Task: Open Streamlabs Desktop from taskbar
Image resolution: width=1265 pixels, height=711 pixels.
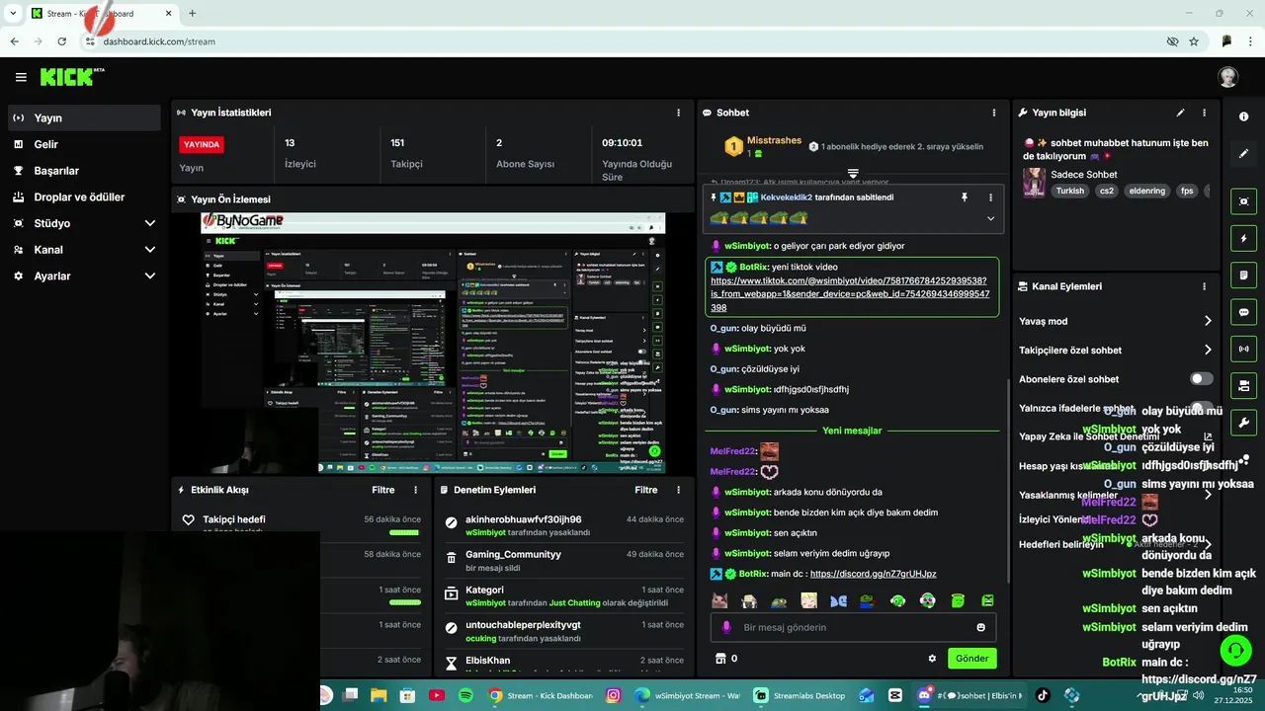Action: pos(800,695)
